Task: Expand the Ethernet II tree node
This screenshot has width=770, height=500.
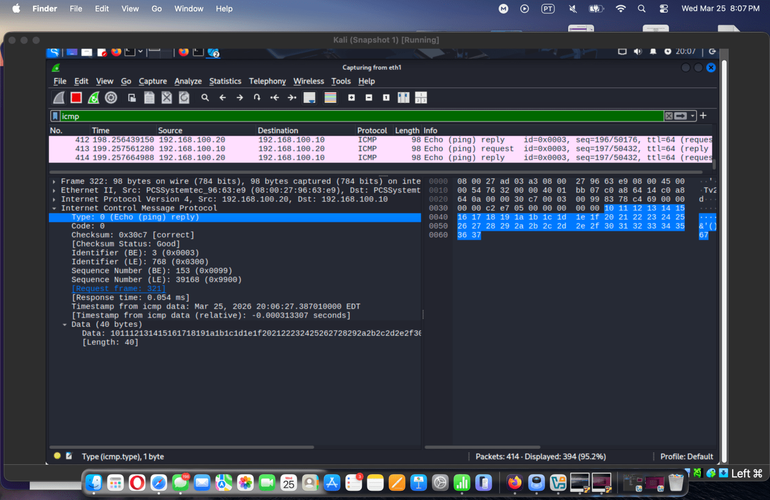Action: point(54,190)
